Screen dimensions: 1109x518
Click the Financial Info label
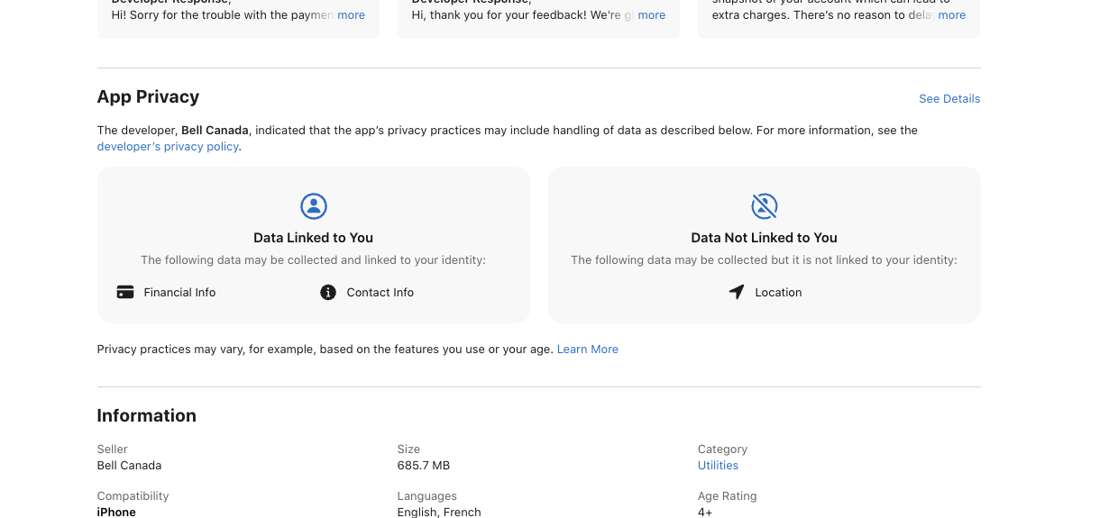[179, 293]
